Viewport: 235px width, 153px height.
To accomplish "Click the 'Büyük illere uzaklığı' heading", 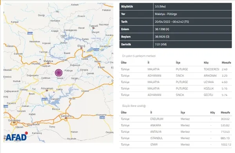I will coord(134,106).
